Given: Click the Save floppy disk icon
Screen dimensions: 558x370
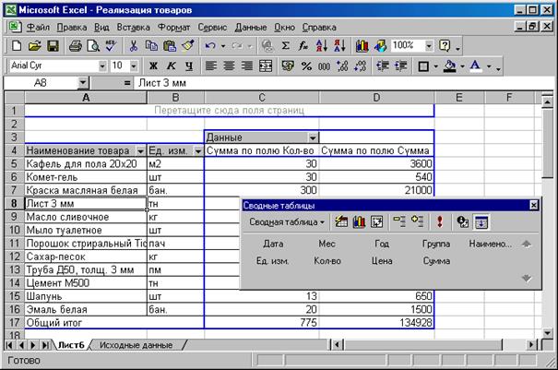Looking at the screenshot, I should click(x=53, y=45).
